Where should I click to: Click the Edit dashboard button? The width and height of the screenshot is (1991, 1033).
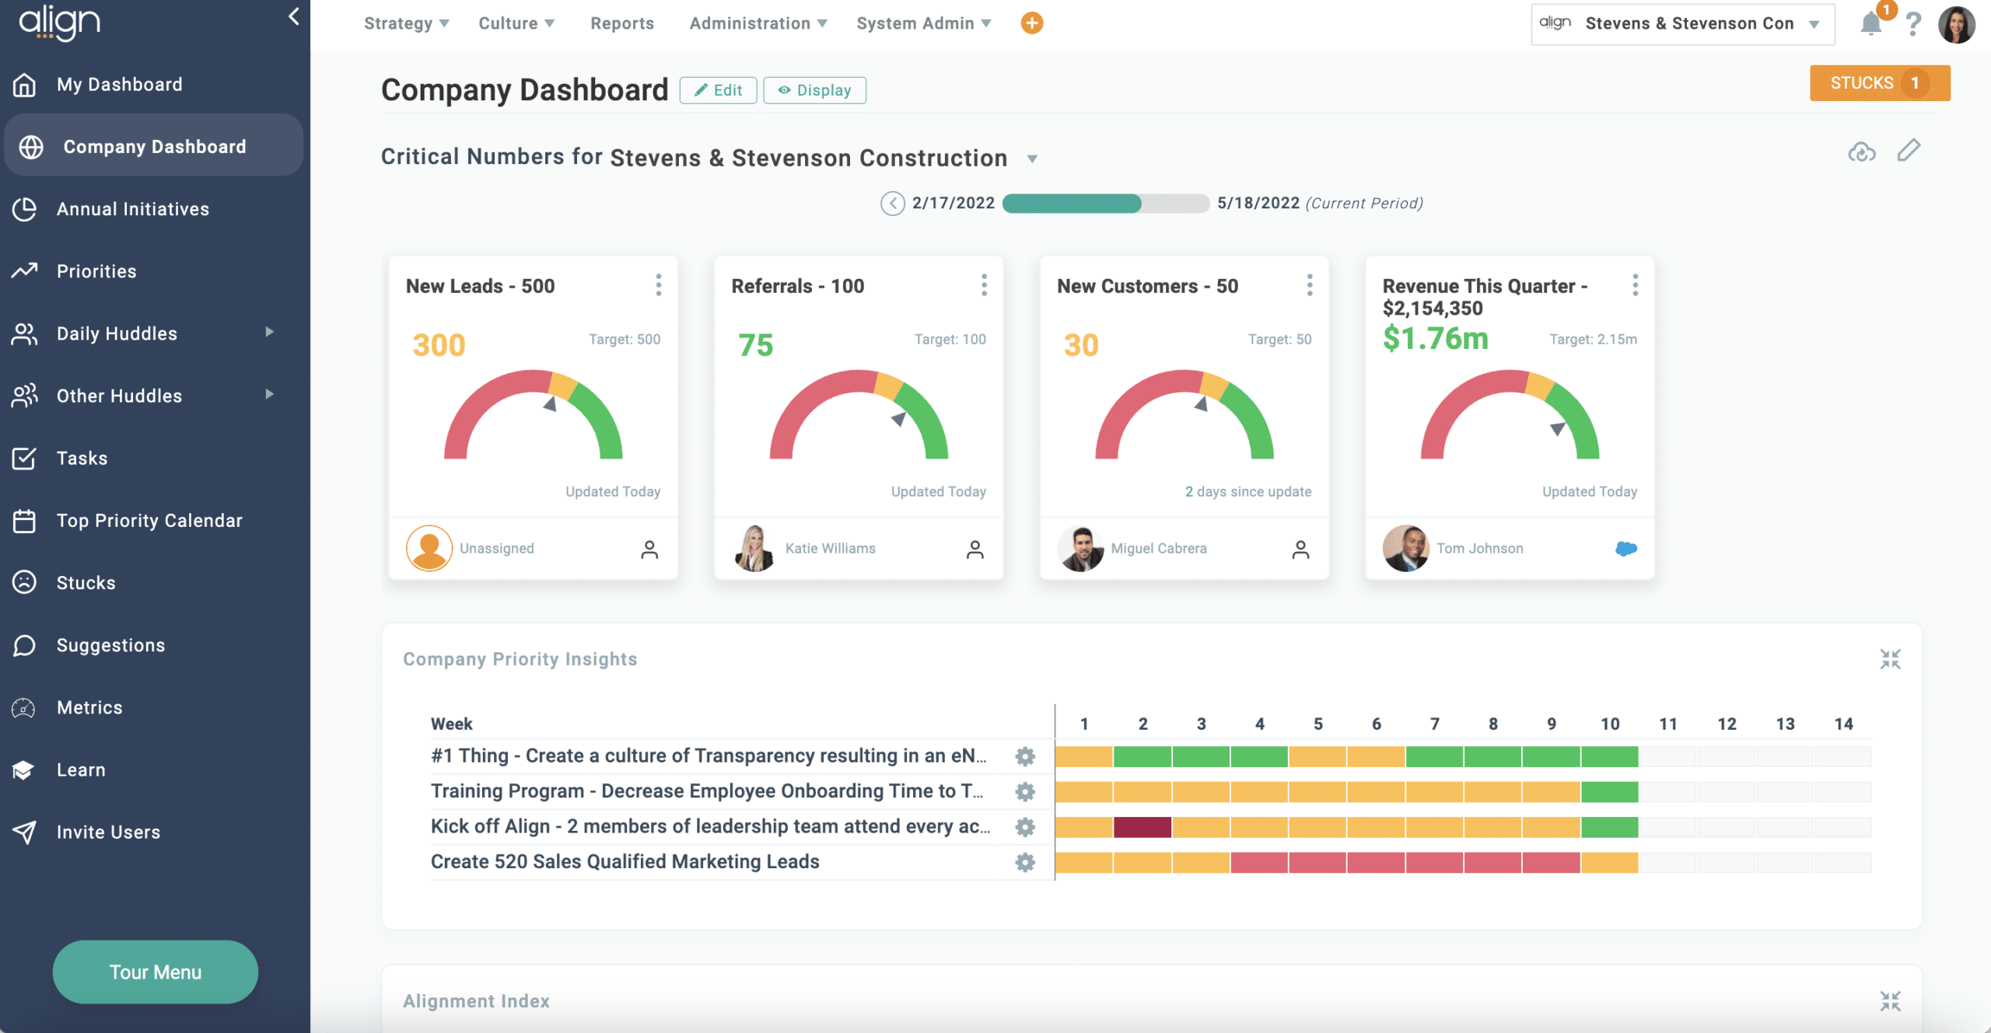[x=718, y=90]
